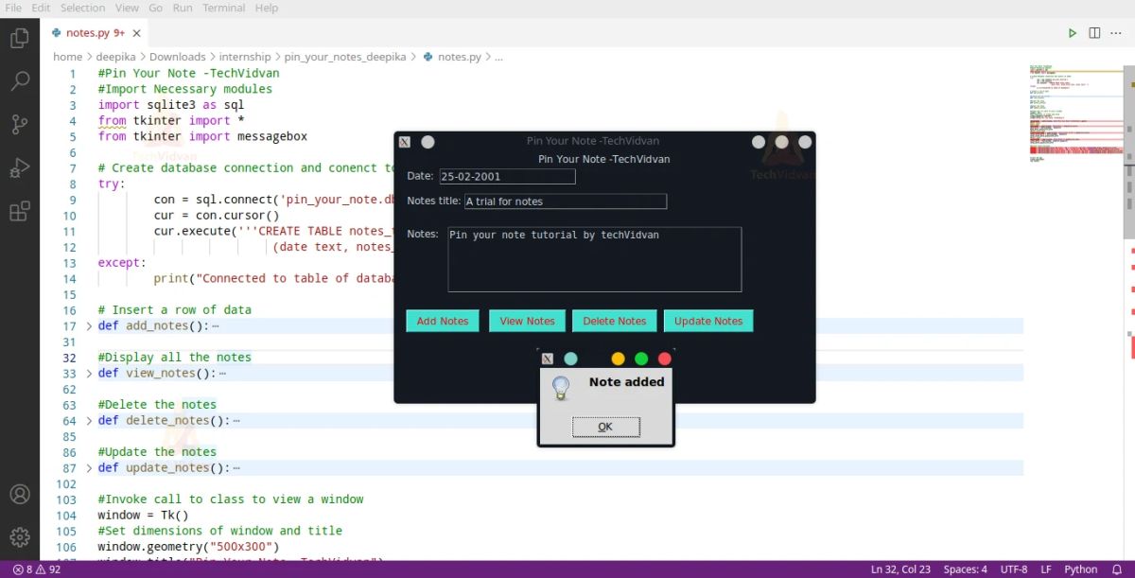Click code line 'window = Tk()'

coord(143,516)
